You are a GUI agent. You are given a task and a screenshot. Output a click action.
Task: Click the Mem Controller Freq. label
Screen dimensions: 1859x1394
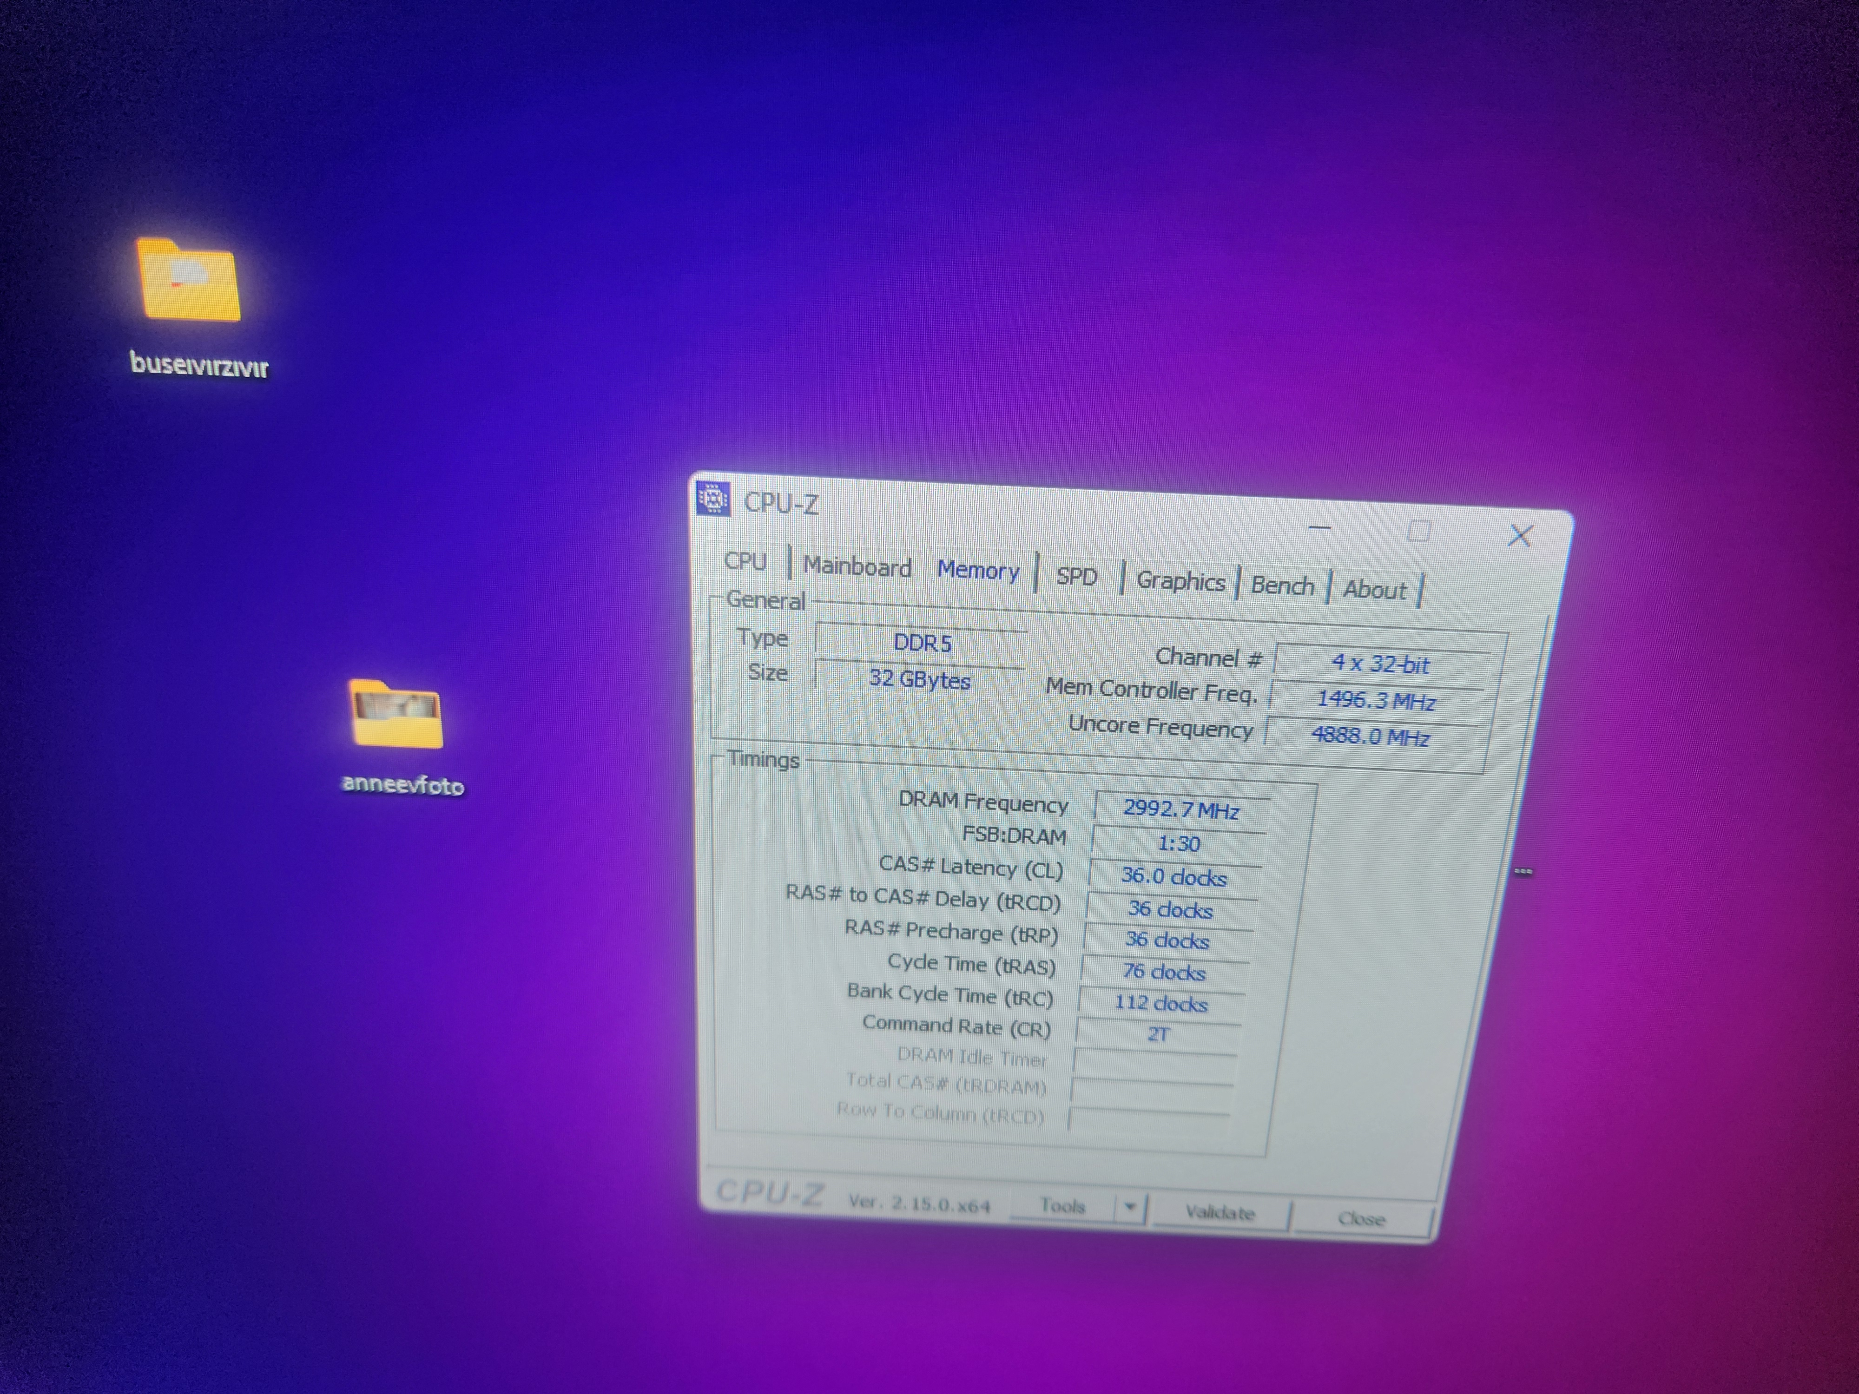pos(1151,690)
